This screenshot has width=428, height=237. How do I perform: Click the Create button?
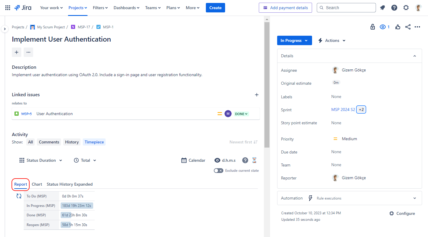tap(215, 8)
